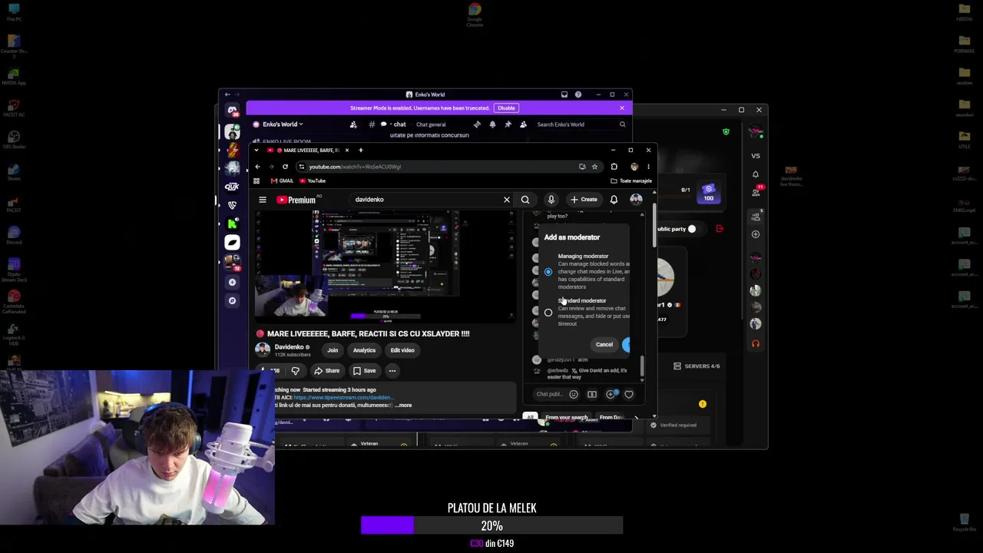Bookmark this page with star icon
Viewport: 983px width, 553px height.
click(x=594, y=167)
